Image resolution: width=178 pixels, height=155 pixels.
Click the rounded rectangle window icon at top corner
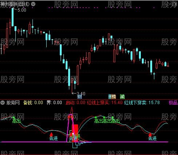pyautogui.click(x=174, y=4)
